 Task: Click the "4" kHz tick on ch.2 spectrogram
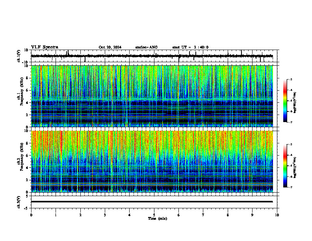point(27,168)
